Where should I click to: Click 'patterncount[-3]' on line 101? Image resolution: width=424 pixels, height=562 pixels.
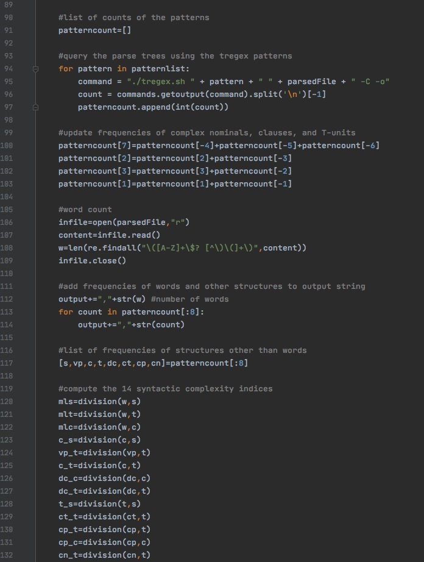pyautogui.click(x=253, y=158)
